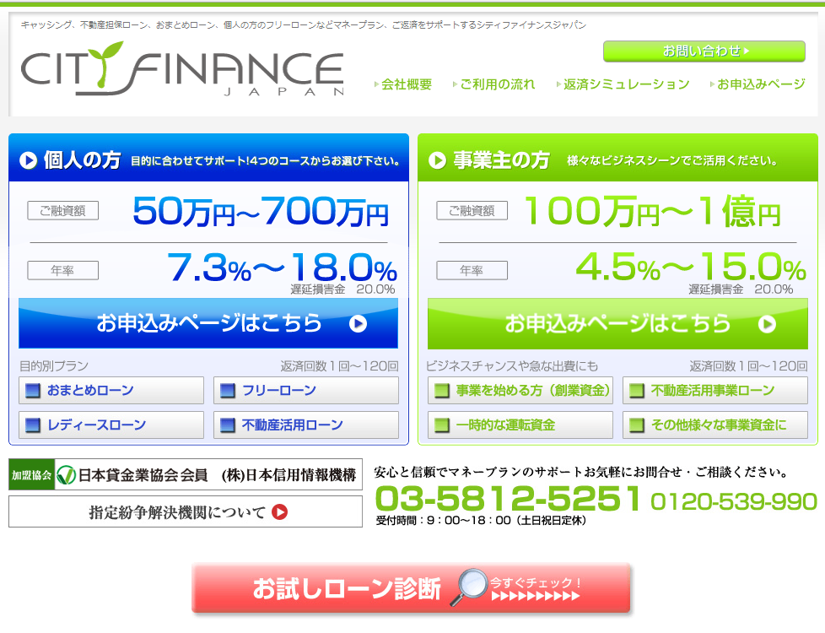Click phone number 03-5812-5251
This screenshot has width=825, height=633.
coord(509,498)
